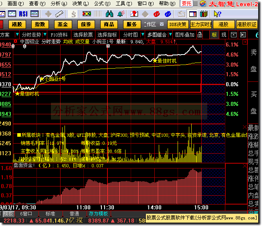Click the DDE决策 button

[x=178, y=24]
